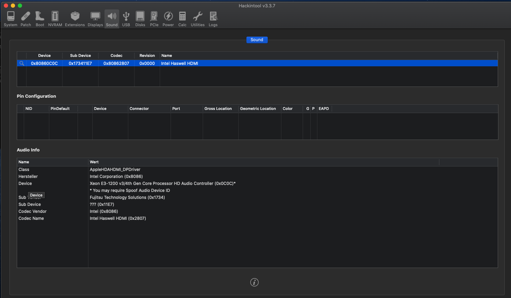Viewport: 511px width, 298px height.
Task: Open the Calc tool
Action: 182,19
